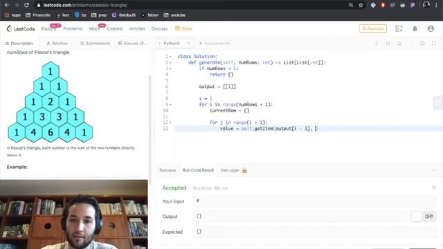Click the braces format icon
The image size is (443, 249).
click(388, 43)
